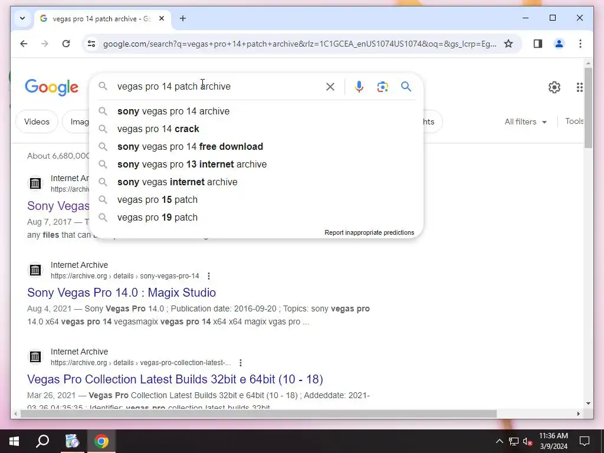Click the vertical scrollbar thumb
Viewport: 604px width, 453px height.
pyautogui.click(x=588, y=108)
